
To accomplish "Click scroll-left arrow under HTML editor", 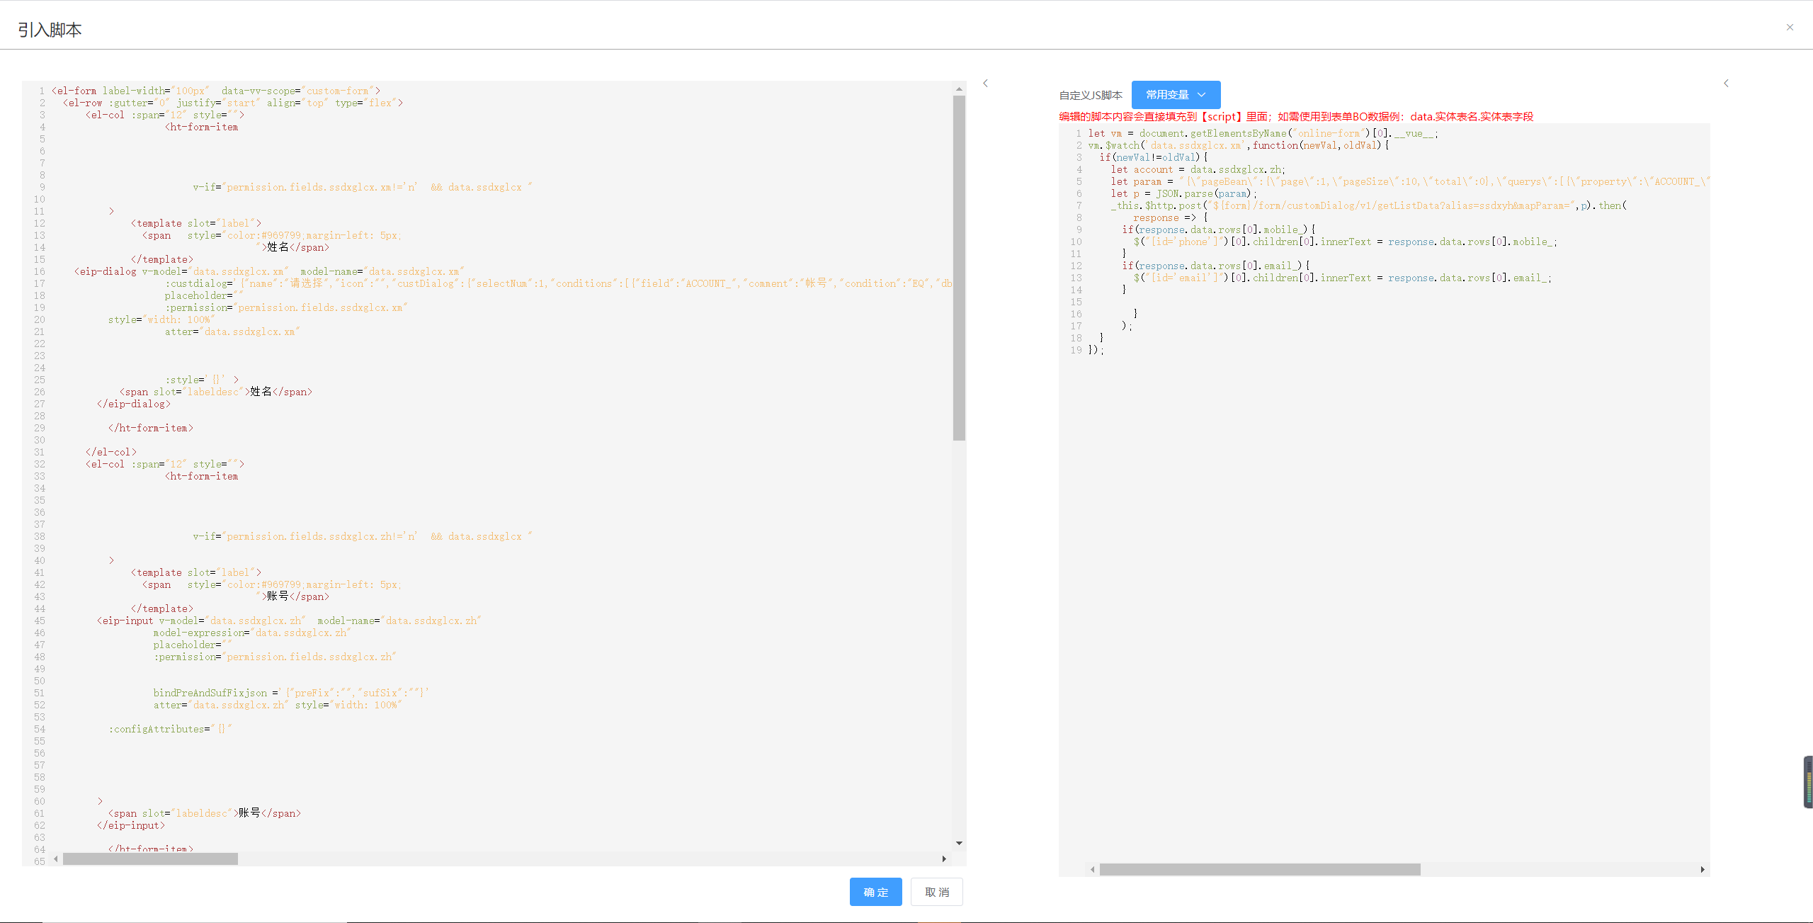I will [x=56, y=859].
